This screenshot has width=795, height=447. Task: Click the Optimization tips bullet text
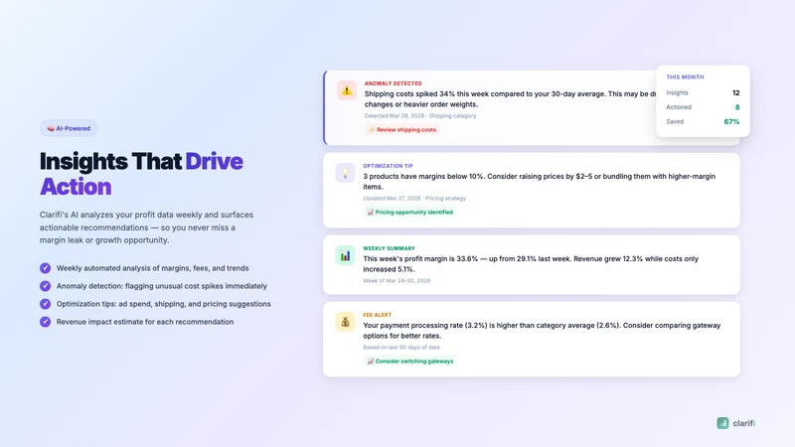(164, 304)
